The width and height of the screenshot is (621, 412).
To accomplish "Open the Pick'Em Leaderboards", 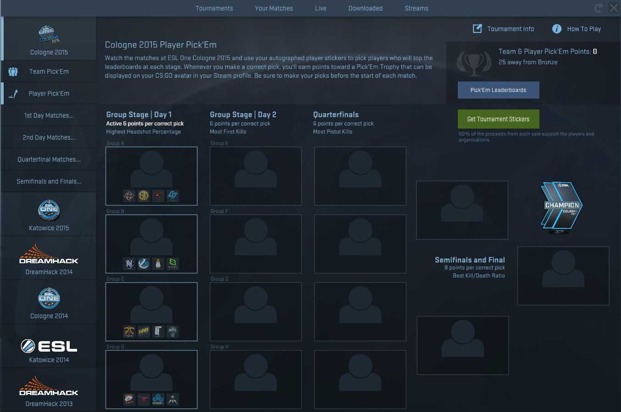I will click(x=498, y=90).
